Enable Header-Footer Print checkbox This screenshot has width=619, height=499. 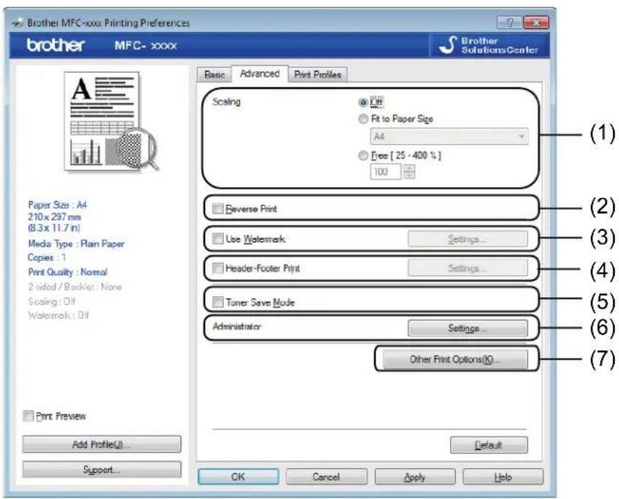217,268
